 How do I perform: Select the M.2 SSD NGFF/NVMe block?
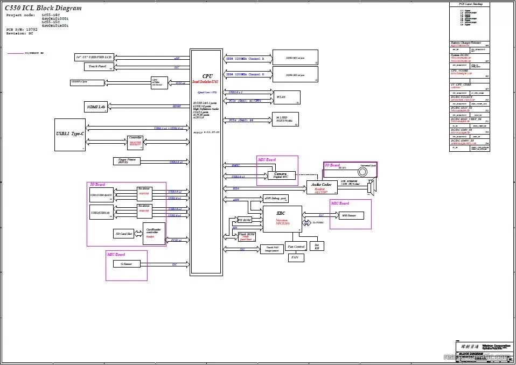[285, 120]
